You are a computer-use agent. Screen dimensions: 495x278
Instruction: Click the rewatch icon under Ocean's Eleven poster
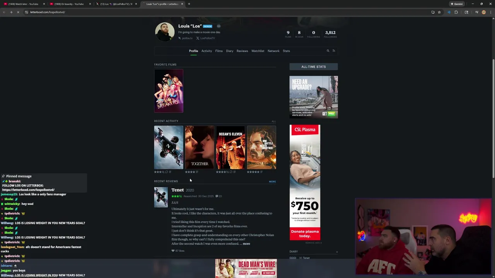(231, 172)
